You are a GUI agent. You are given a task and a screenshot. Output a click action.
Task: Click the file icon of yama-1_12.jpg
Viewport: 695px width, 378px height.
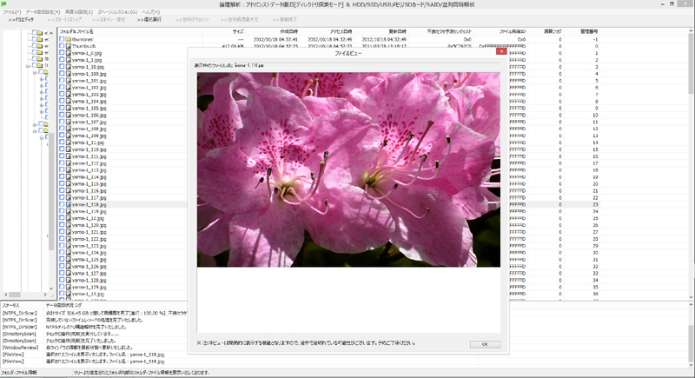[69, 218]
